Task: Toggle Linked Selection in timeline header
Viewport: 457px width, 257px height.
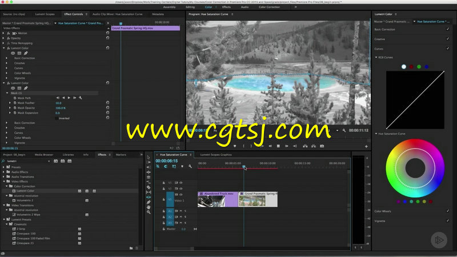Action: [x=174, y=166]
